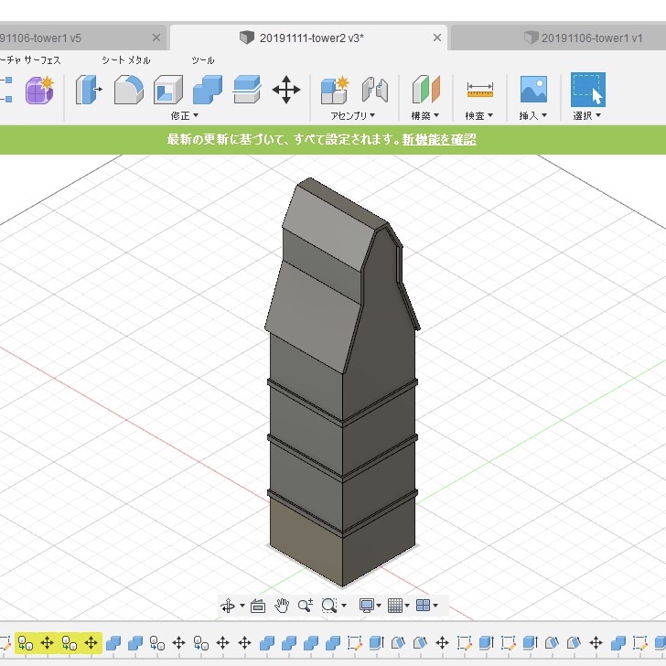Activate the Press Pull tool

click(x=89, y=90)
